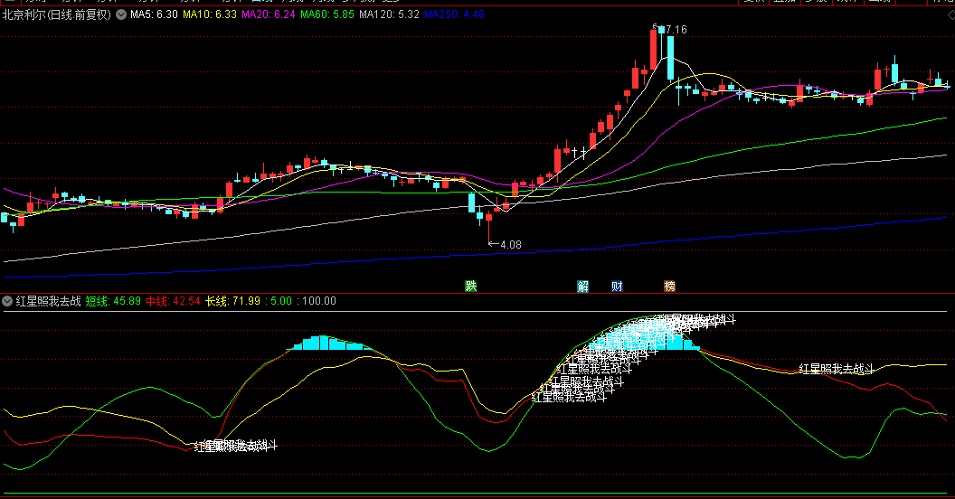
Task: Click the green MA60: 5.85 value
Action: 327,14
